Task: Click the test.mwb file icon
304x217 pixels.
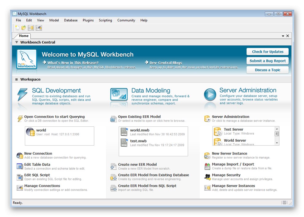Action: (x=124, y=143)
